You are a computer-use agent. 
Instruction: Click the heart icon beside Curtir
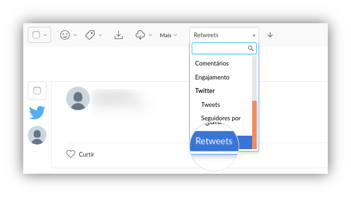click(x=71, y=154)
